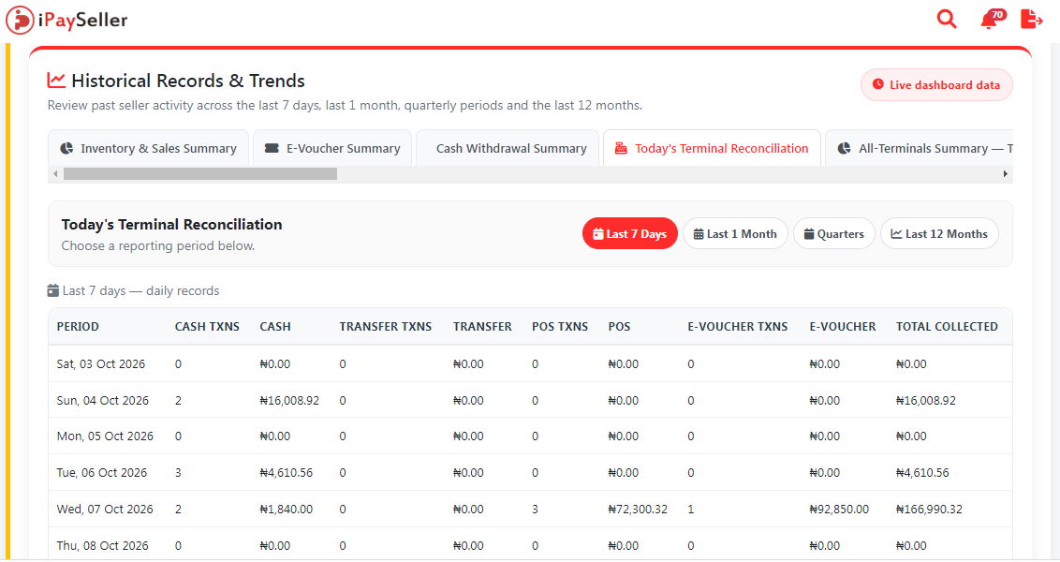Select the Last 7 Days period

click(630, 233)
